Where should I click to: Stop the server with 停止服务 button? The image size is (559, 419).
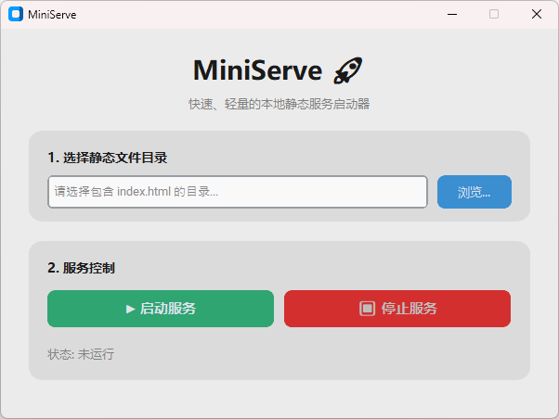397,309
